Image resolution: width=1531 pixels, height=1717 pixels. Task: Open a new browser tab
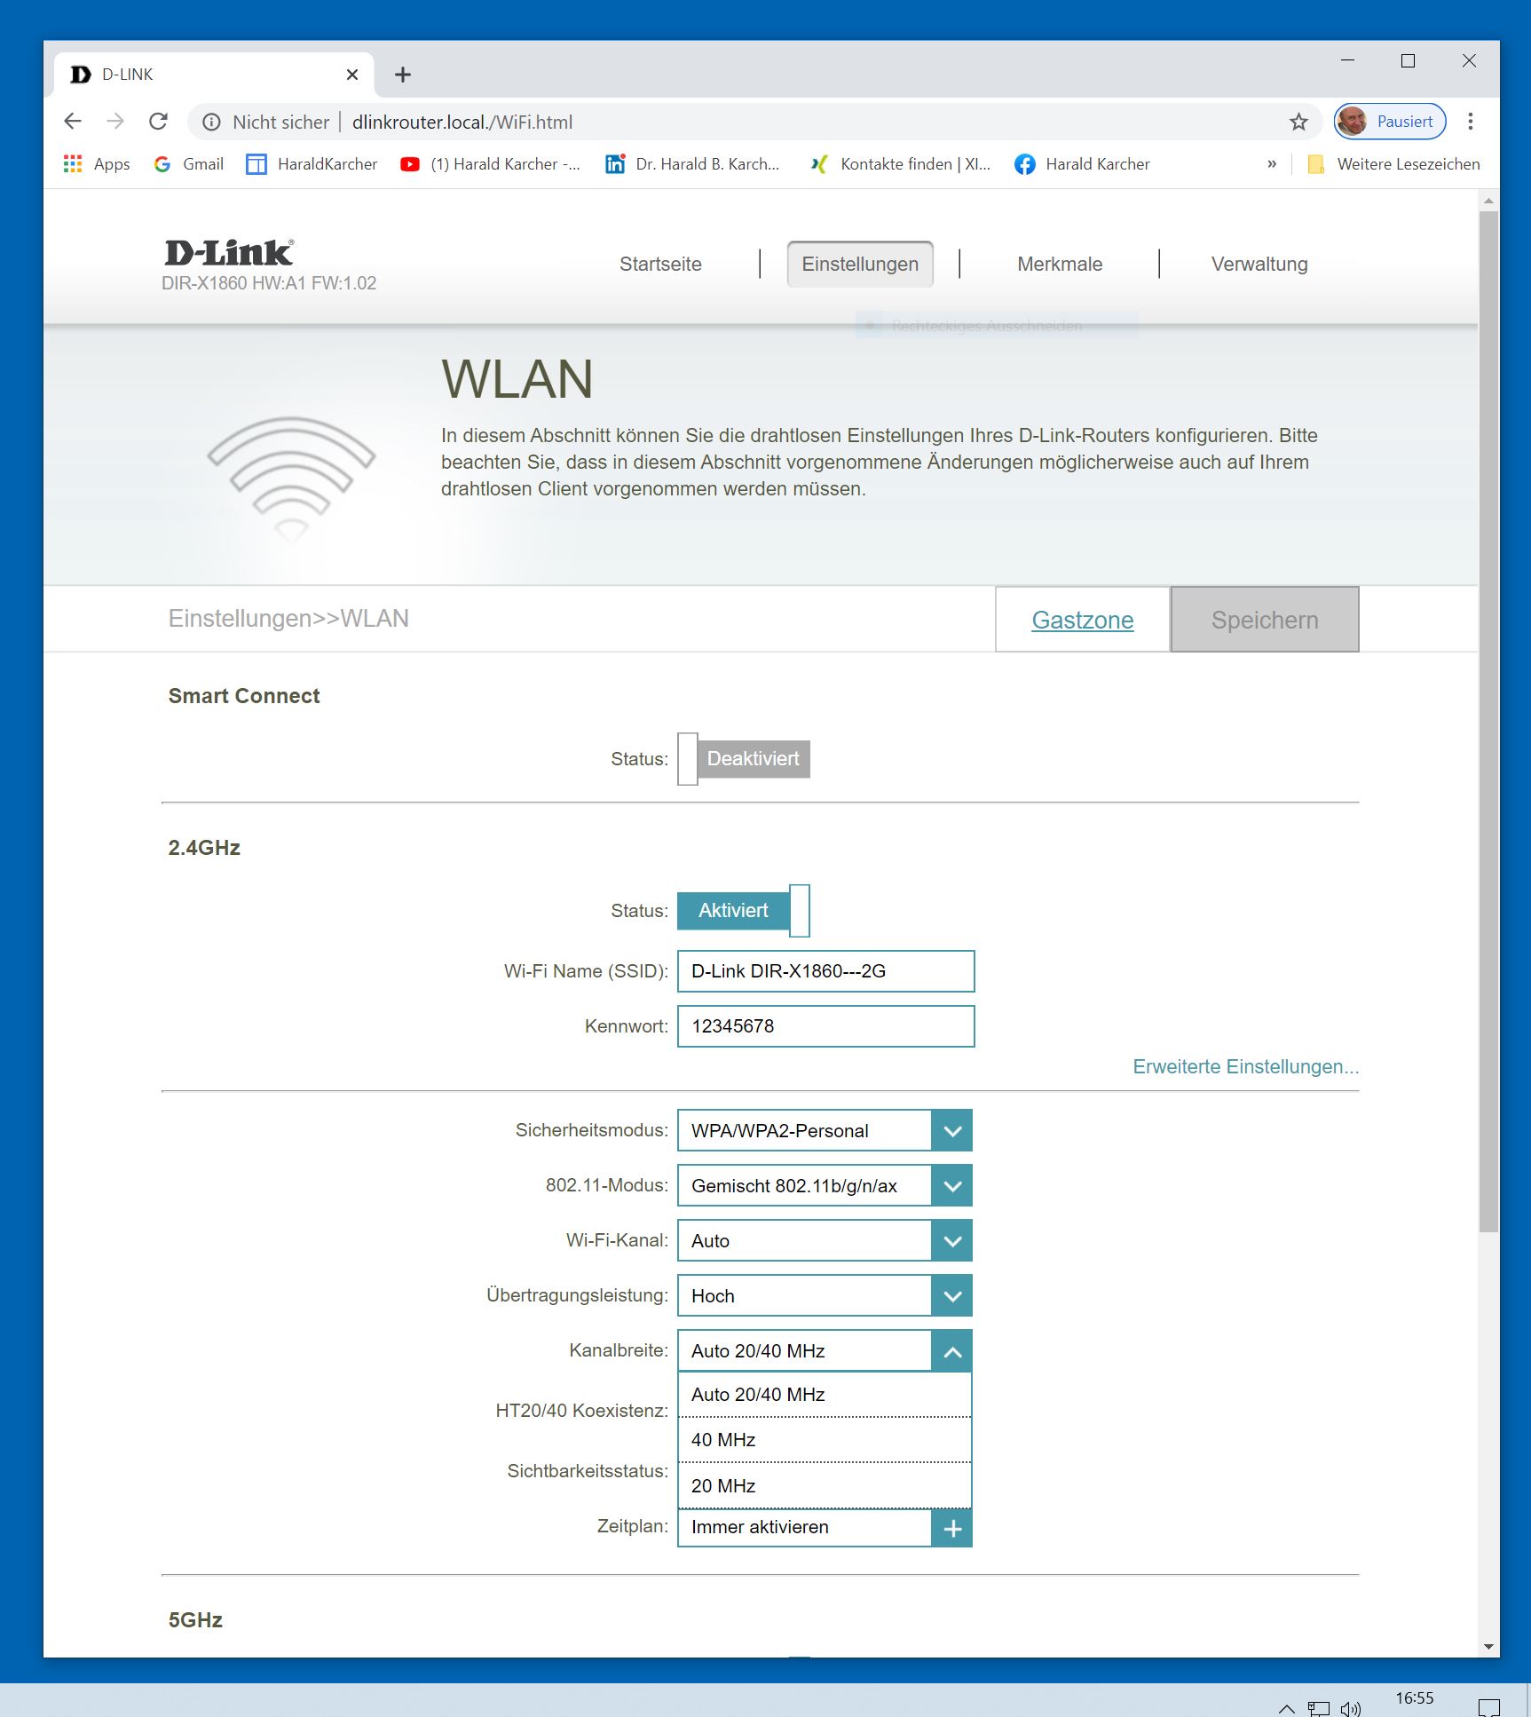[x=403, y=75]
